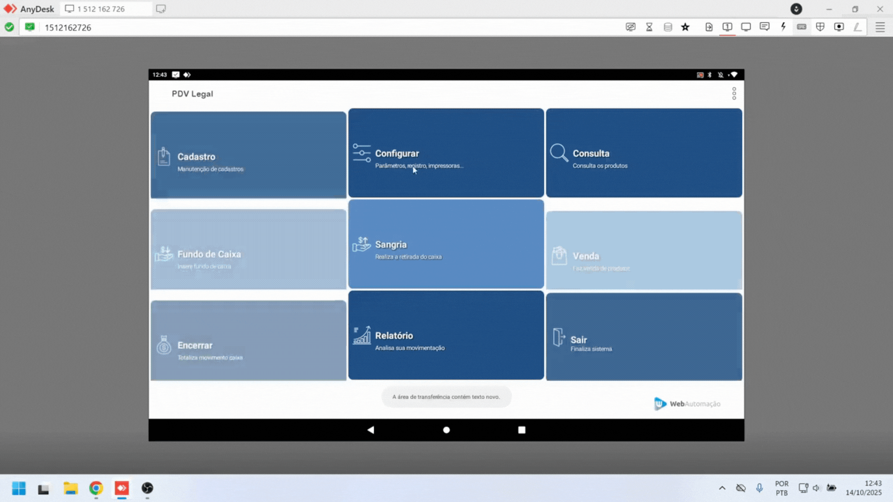Click the Consulta magnifying glass icon
The width and height of the screenshot is (893, 502).
[x=559, y=153]
